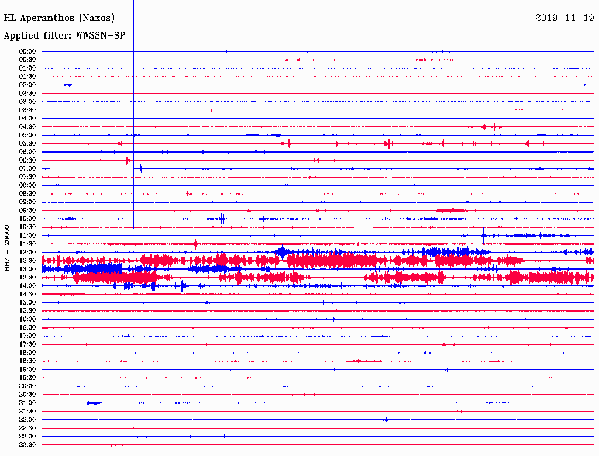Screen dimensions: 599x456
Task: Select the '07:00' time label
Action: [x=27, y=169]
